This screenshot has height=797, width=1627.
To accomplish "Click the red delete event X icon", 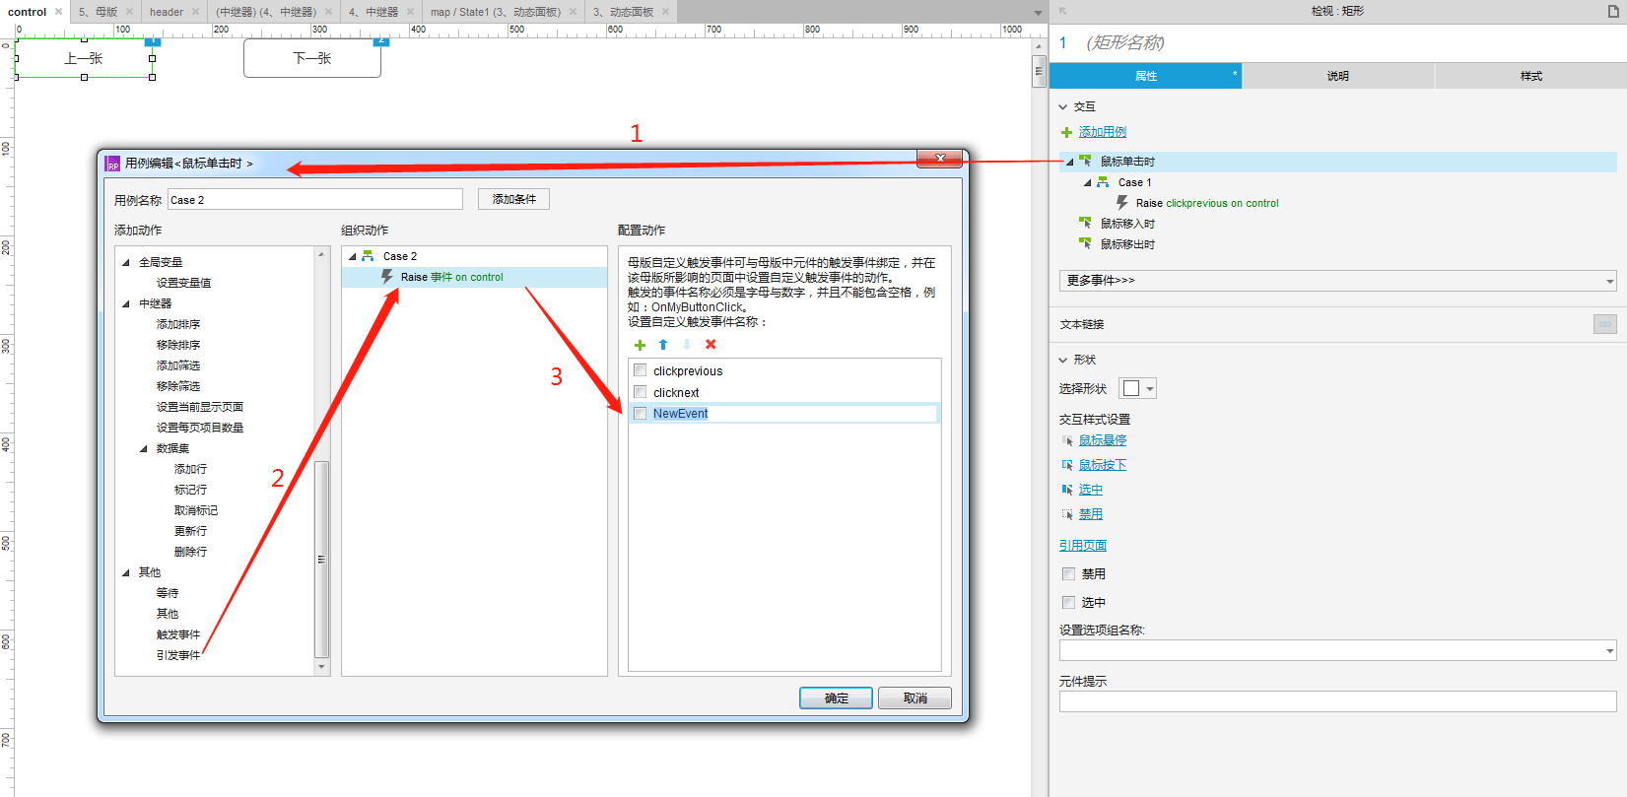I will [711, 345].
